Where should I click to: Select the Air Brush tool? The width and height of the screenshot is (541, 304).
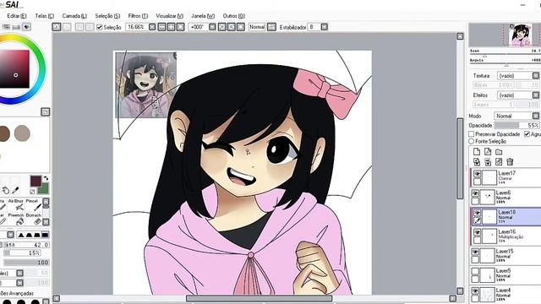[x=16, y=204]
